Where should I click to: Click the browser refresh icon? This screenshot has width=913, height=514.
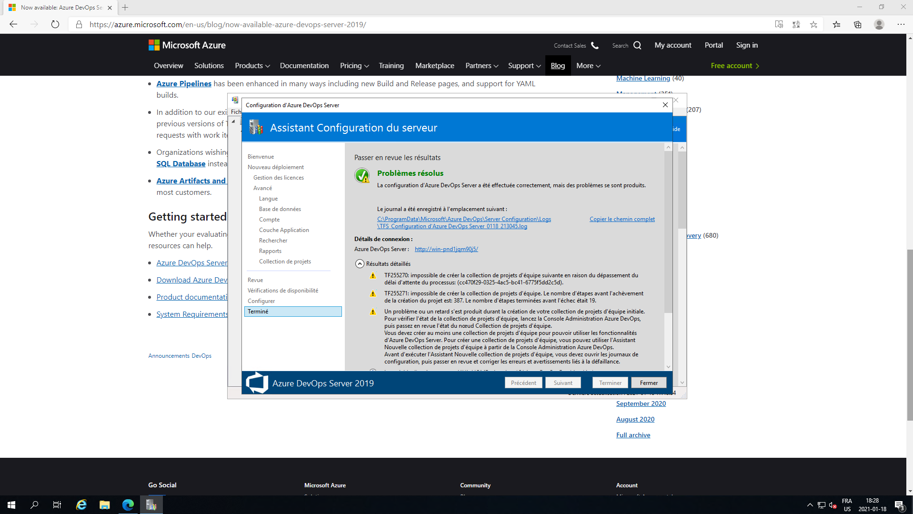point(55,24)
